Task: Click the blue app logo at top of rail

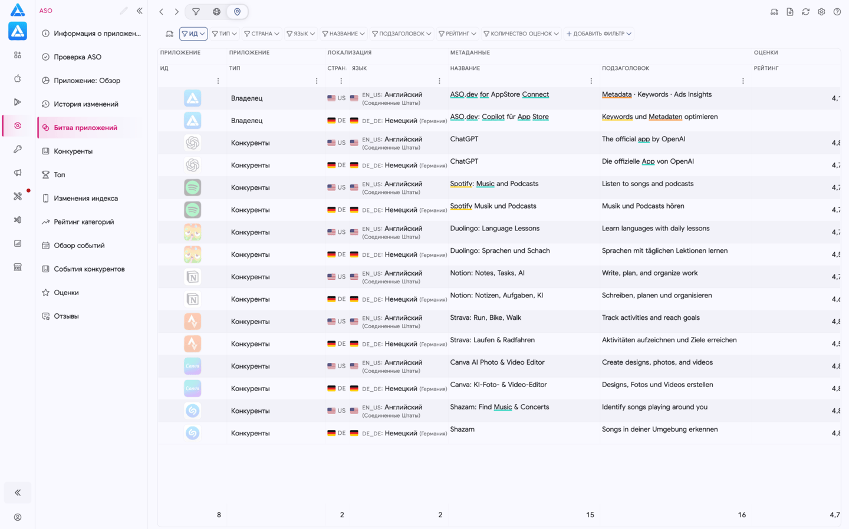Action: (x=18, y=9)
